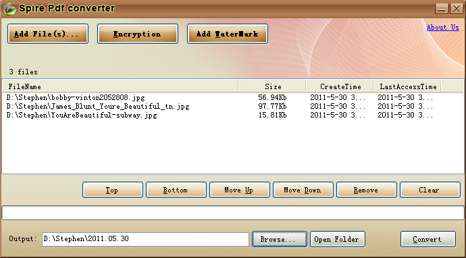The image size is (466, 258).
Task: Start conversion with Convert button
Action: pos(428,239)
